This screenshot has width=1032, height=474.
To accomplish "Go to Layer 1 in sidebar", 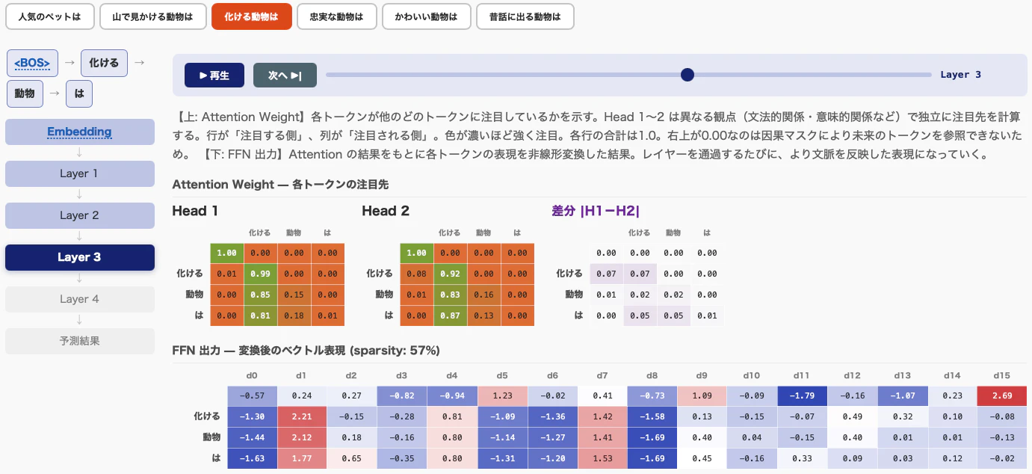I will tap(80, 173).
